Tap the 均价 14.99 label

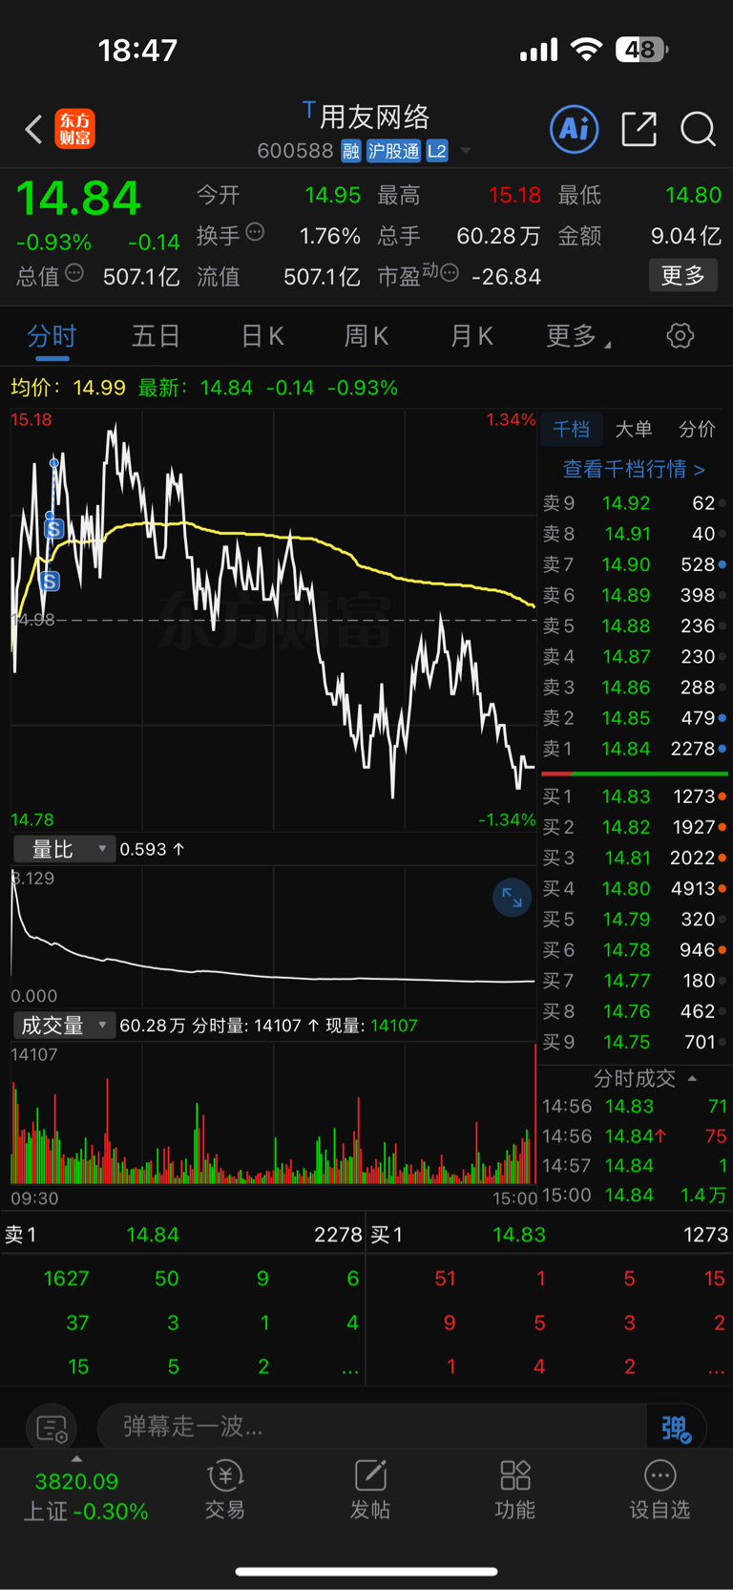(x=68, y=388)
